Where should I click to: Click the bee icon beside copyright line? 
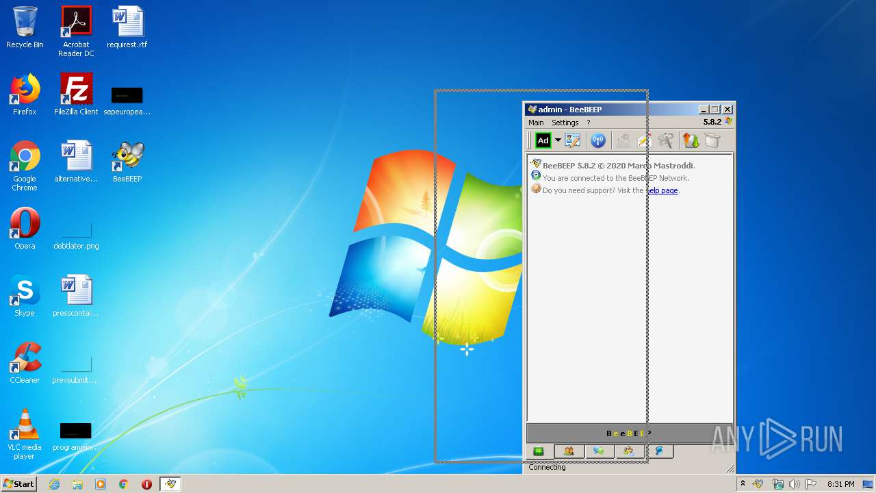[536, 164]
